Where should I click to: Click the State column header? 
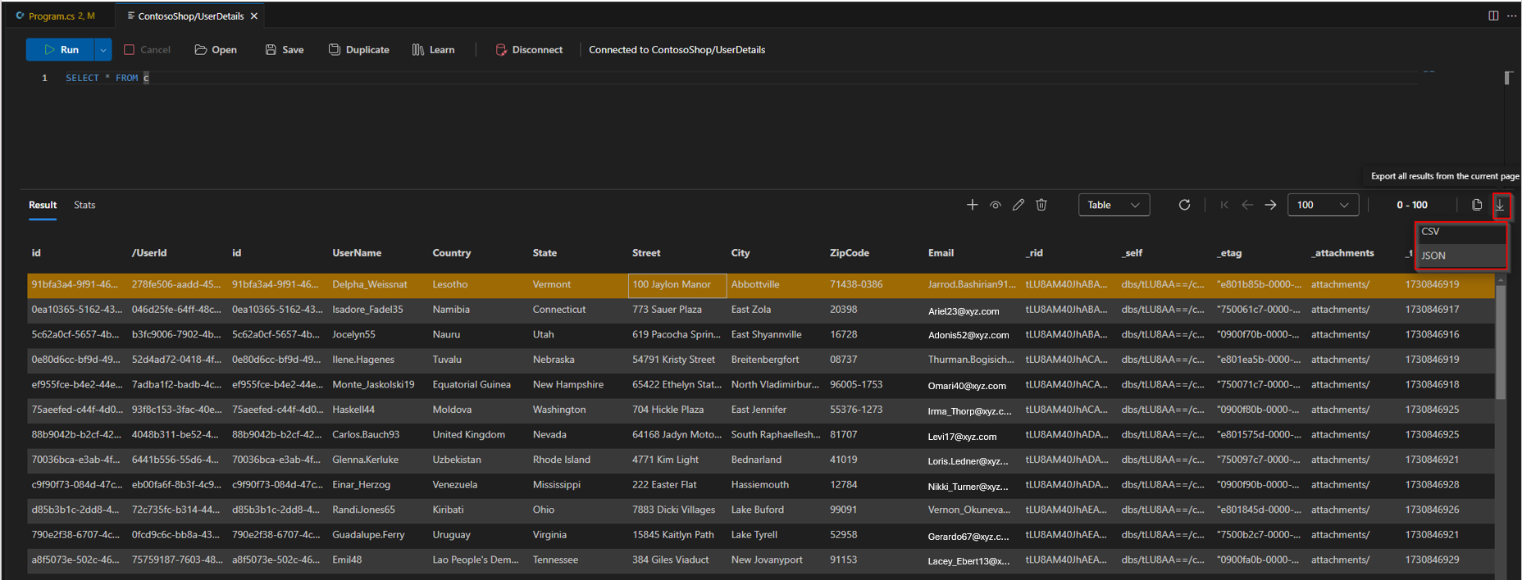click(x=545, y=253)
